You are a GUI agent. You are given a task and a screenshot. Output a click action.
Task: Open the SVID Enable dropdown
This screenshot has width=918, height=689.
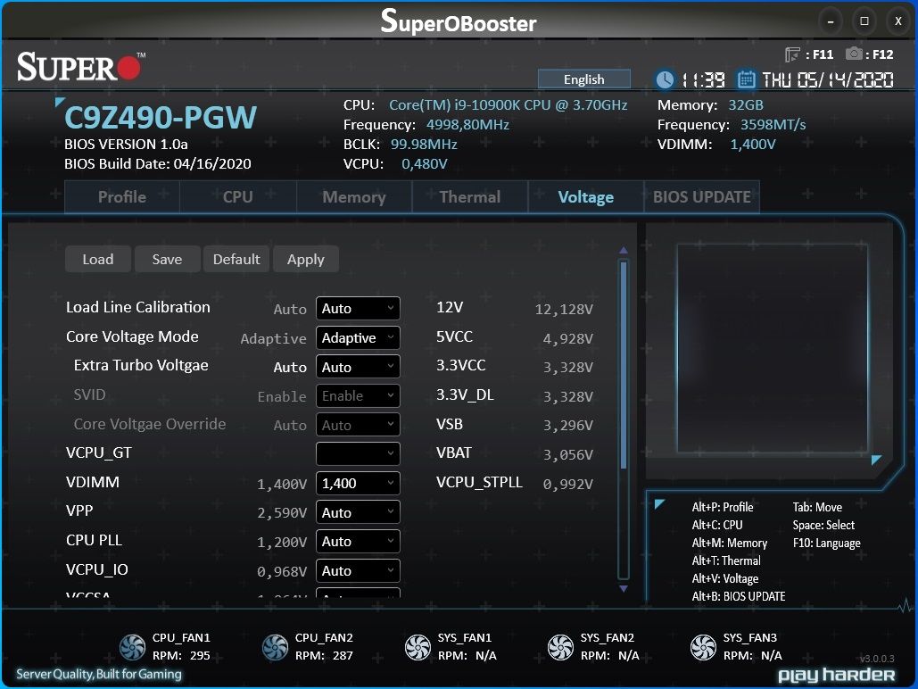[x=358, y=396]
